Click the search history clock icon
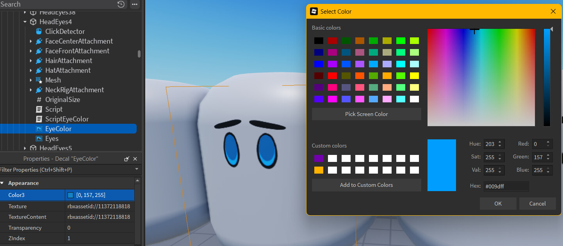Screen dimensions: 563x246 click(121, 4)
